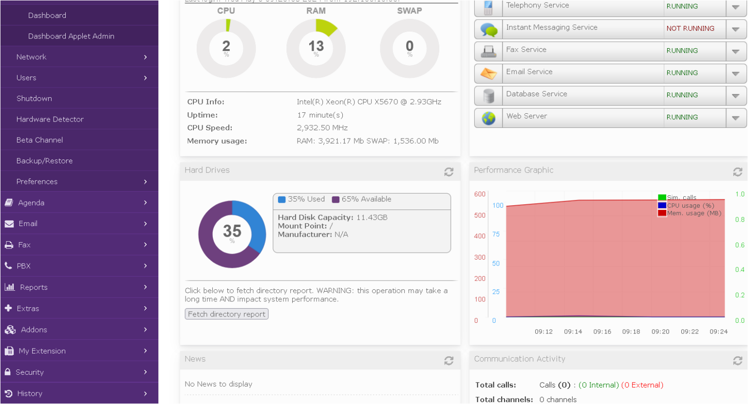Refresh the Hard Drives panel

tap(449, 172)
